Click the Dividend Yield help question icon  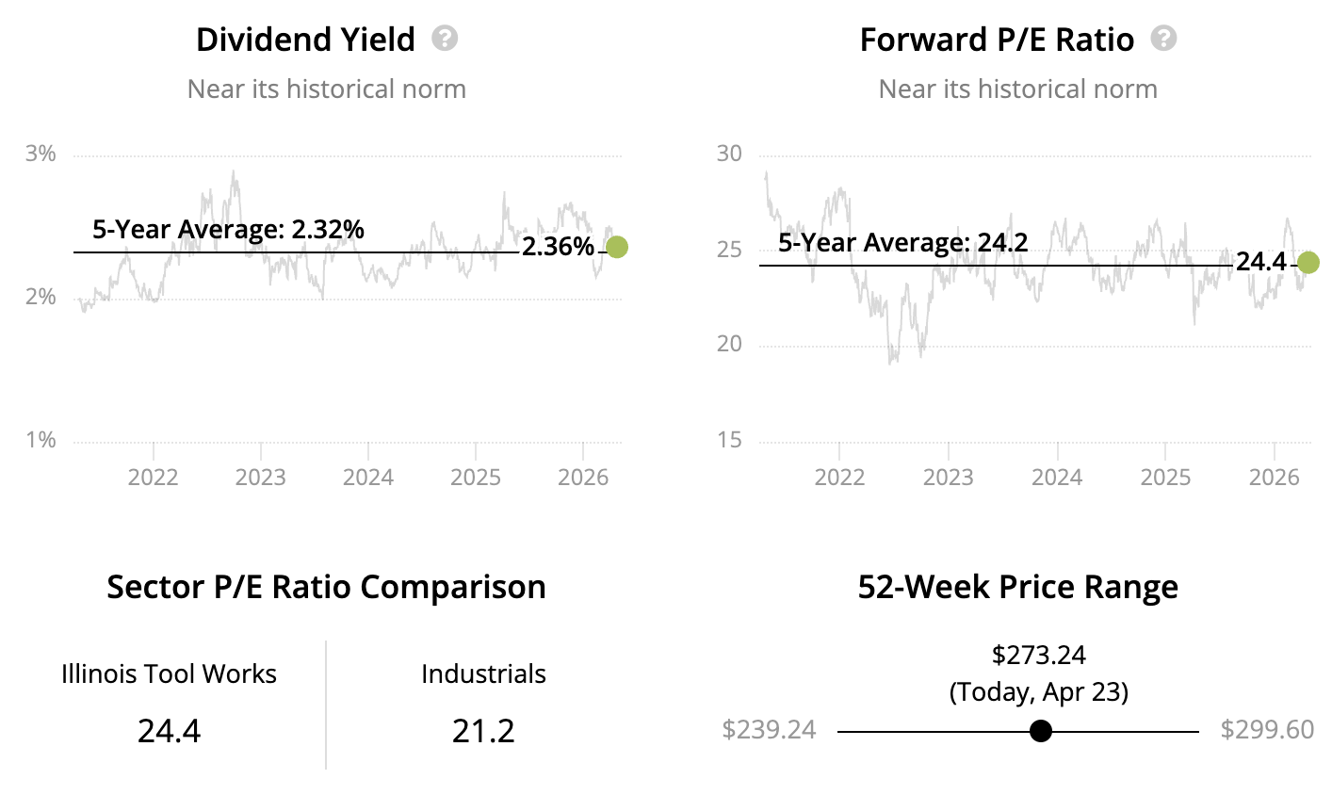(x=445, y=39)
